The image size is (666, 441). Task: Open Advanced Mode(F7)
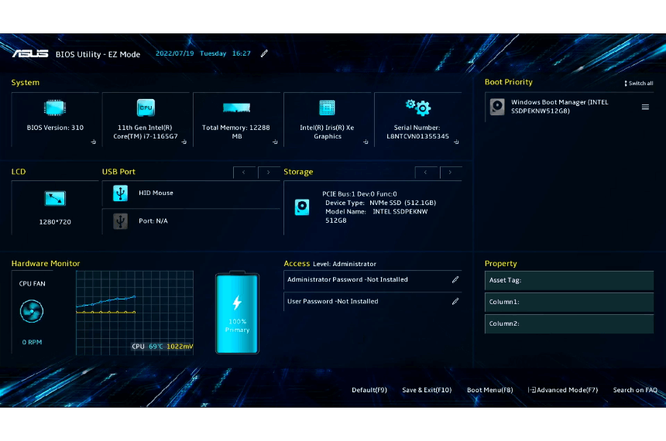[x=563, y=390]
